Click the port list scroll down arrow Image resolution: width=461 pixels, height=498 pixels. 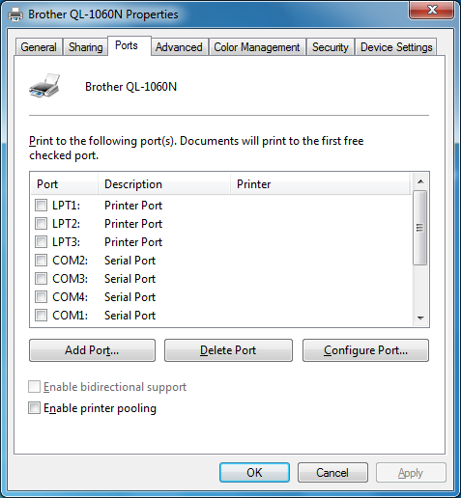pyautogui.click(x=420, y=318)
